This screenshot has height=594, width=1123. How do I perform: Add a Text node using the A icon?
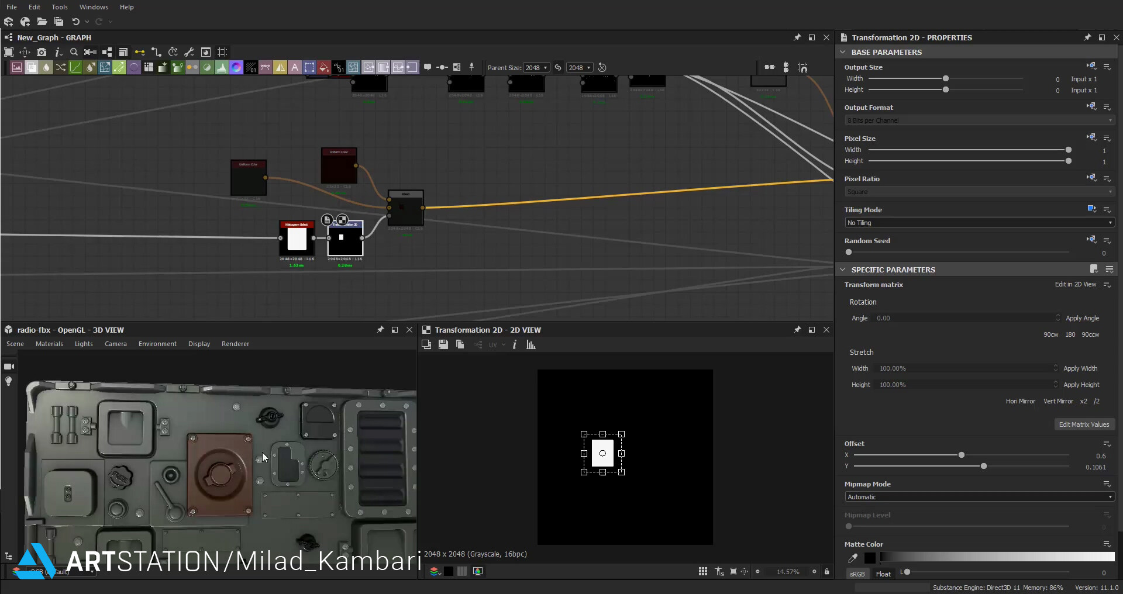click(x=295, y=67)
